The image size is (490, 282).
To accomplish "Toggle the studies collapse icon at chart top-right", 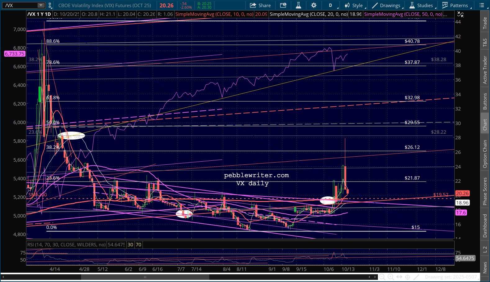I will tap(460, 14).
